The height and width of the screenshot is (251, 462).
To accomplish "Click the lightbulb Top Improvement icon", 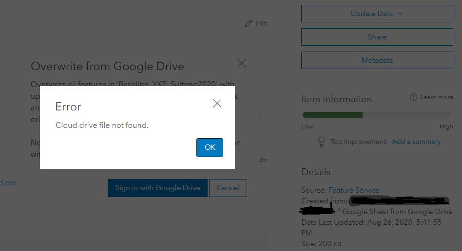I will pos(322,142).
